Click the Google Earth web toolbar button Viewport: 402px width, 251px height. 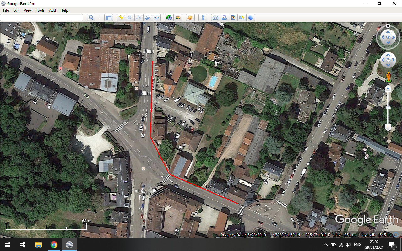pos(251,18)
